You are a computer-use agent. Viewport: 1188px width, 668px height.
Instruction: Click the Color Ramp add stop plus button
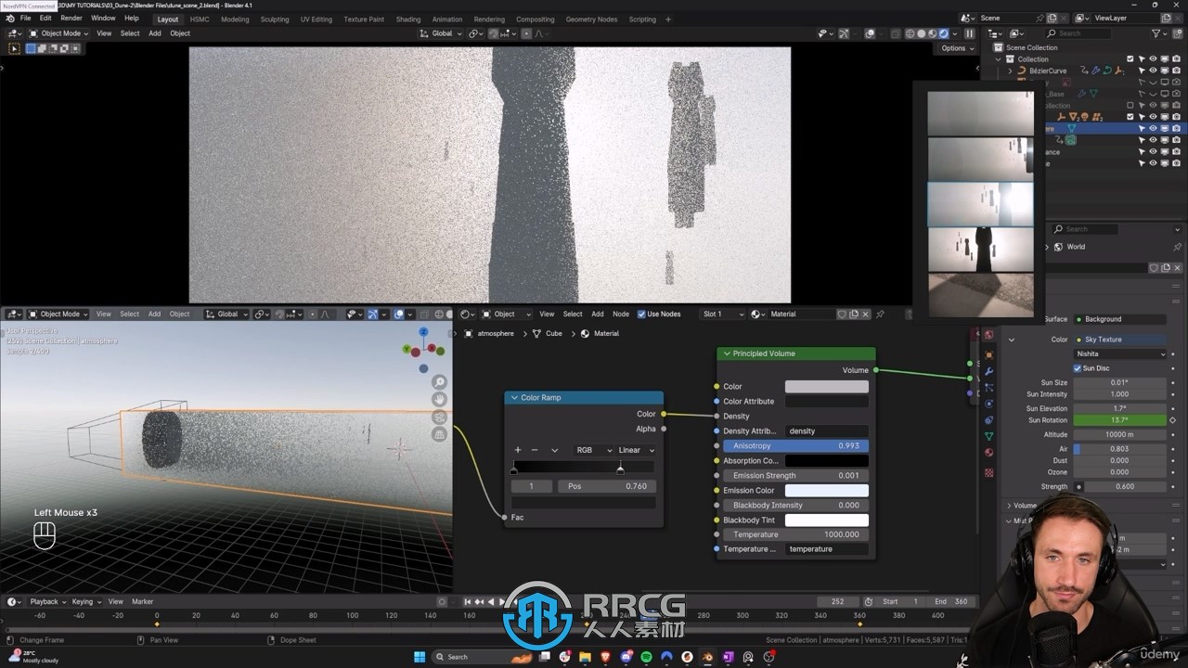pyautogui.click(x=517, y=450)
